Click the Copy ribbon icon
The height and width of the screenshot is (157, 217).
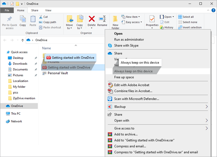pos(23,19)
